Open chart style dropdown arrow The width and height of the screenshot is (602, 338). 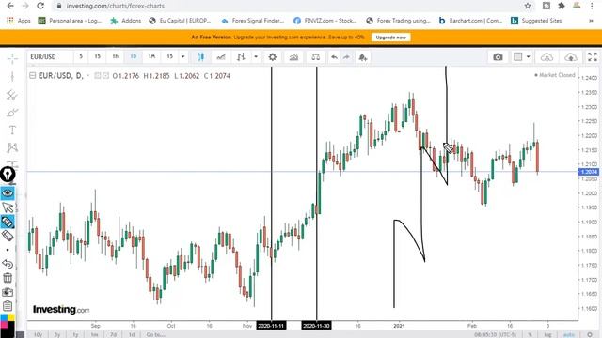(256, 57)
